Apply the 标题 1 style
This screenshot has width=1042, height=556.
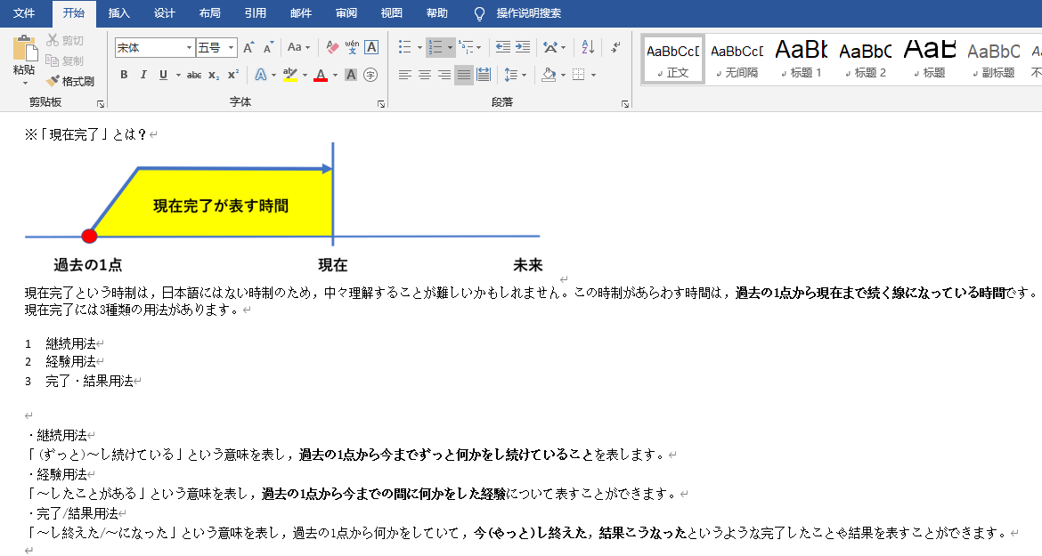pyautogui.click(x=799, y=59)
